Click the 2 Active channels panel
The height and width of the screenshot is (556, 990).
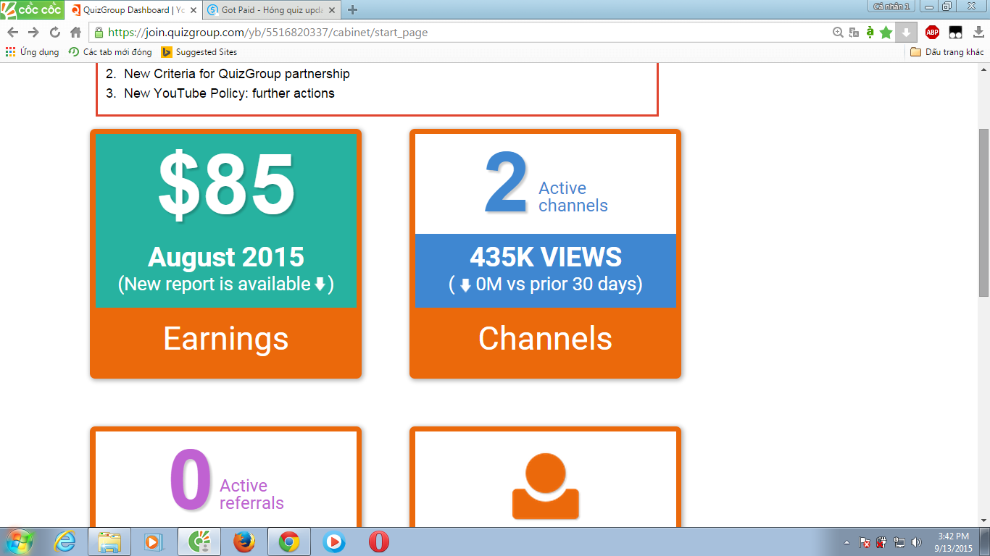coord(545,184)
